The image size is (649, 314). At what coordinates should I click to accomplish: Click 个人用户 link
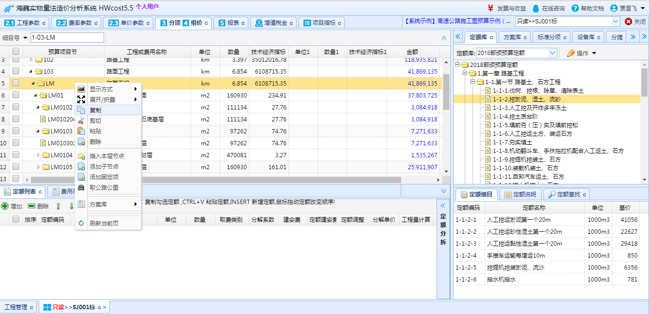(x=147, y=7)
